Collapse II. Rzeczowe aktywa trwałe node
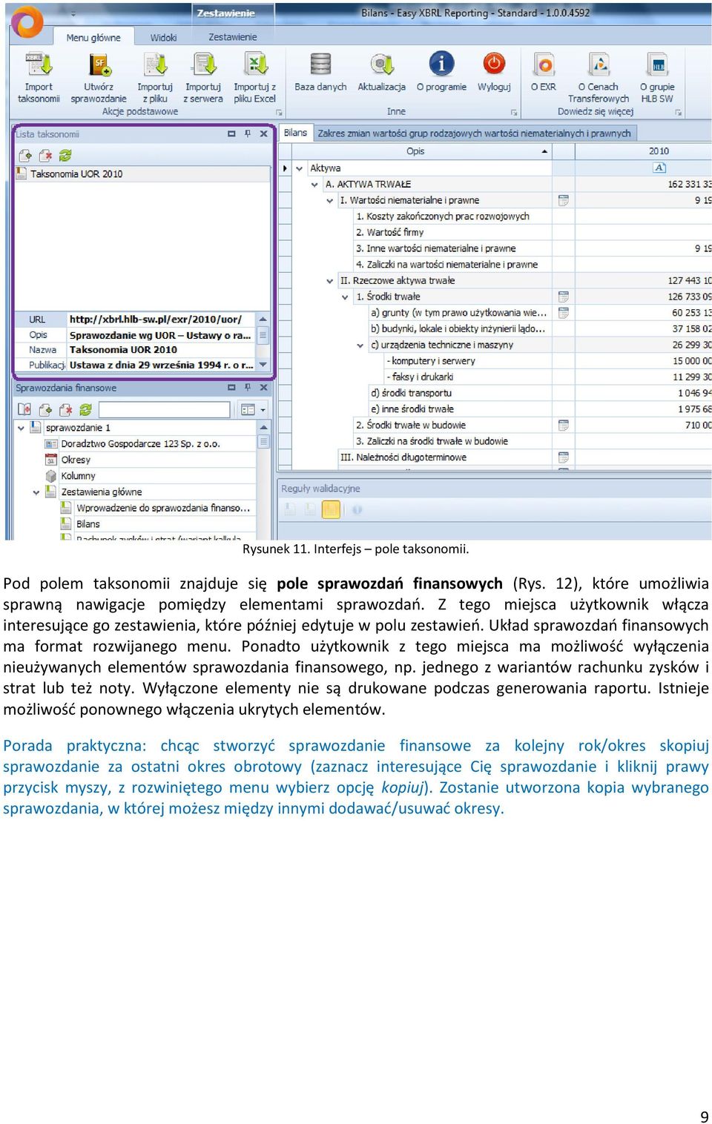This screenshot has height=1124, width=712. pos(330,281)
